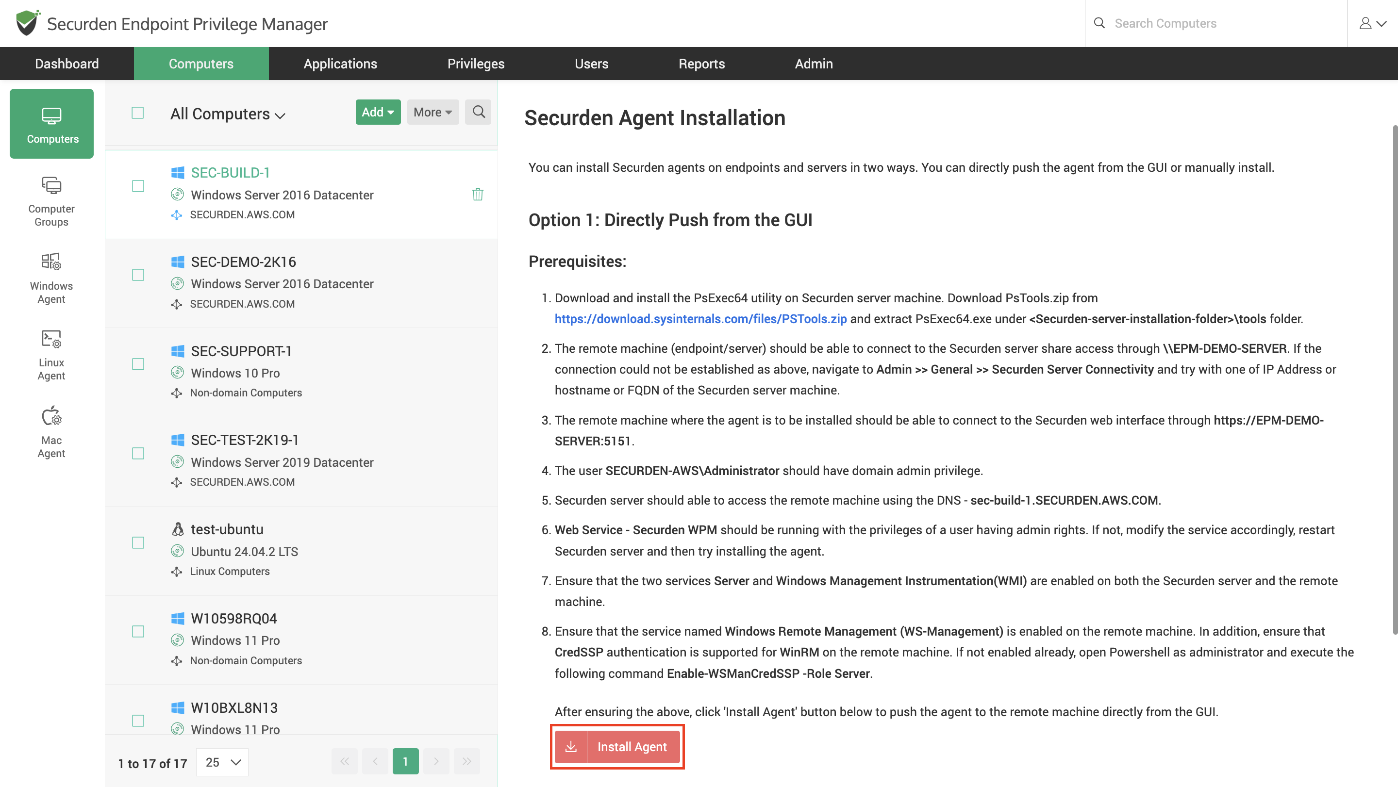Switch to the Dashboard tab
This screenshot has height=787, width=1398.
pos(67,64)
